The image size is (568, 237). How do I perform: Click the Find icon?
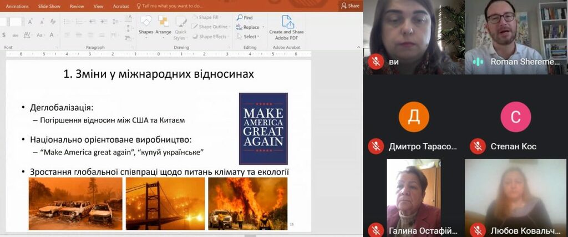(x=240, y=17)
